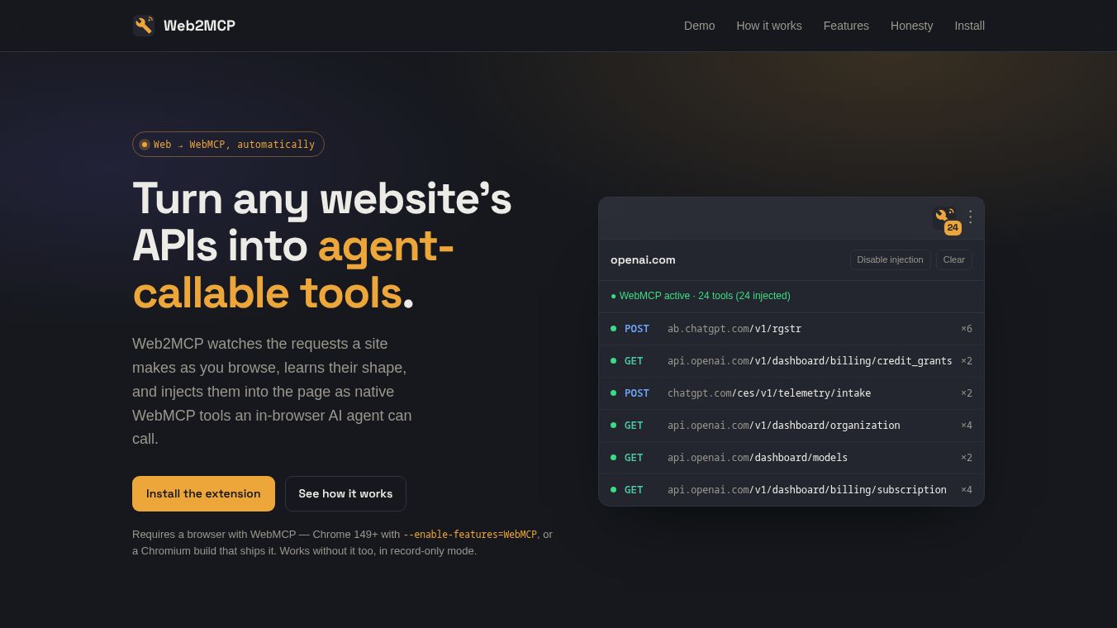
Task: Click the green dot on telemetry/intake row
Action: 613,393
